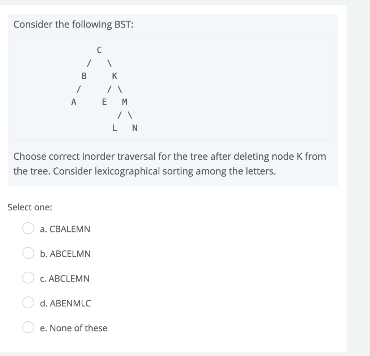Click node L at the tree bottom
This screenshot has width=370, height=356.
click(114, 128)
